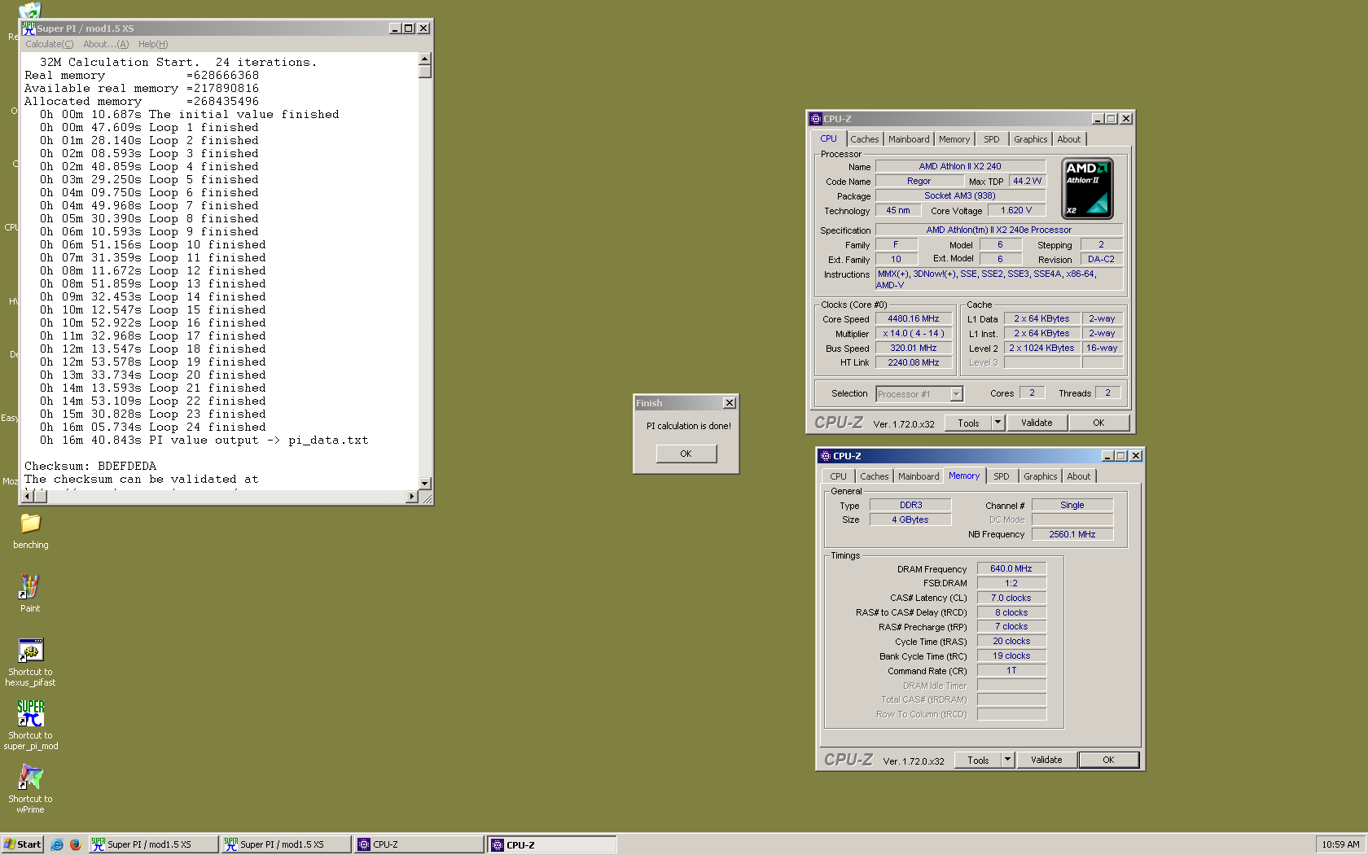Select Mainboard tab in lower CPU-Z window
Viewport: 1368px width, 855px height.
(x=919, y=476)
